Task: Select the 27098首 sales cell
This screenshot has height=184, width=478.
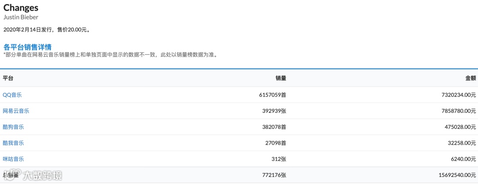Action: 275,143
